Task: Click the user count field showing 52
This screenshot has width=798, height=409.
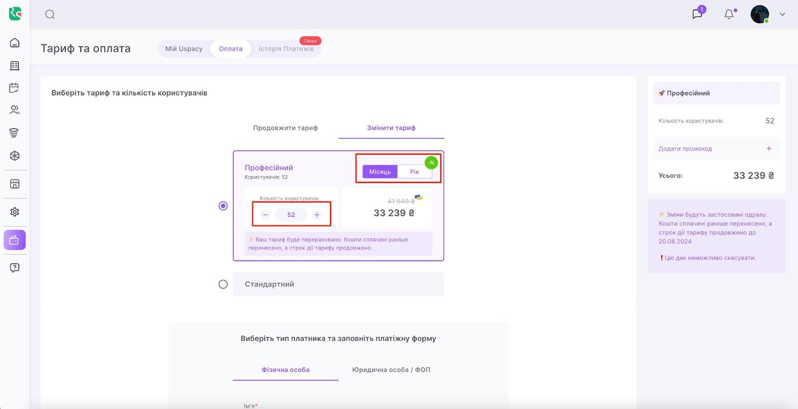Action: [291, 215]
